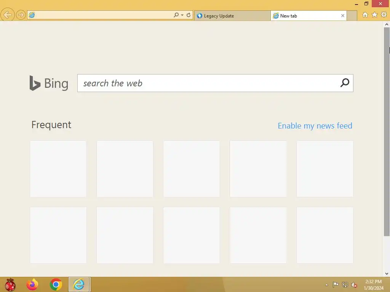Click the browser Back arrow button
This screenshot has height=292, width=390.
tap(8, 15)
